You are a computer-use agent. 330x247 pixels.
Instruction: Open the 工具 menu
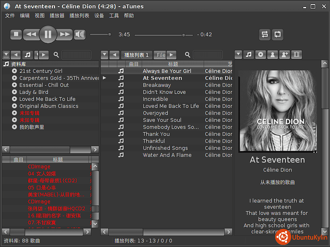114,16
